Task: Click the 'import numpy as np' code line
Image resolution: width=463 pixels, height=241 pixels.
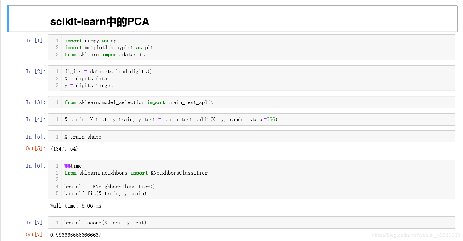Action: pos(90,41)
